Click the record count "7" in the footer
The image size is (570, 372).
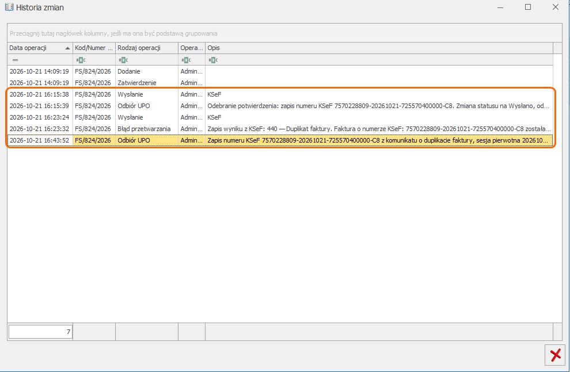[x=40, y=332]
